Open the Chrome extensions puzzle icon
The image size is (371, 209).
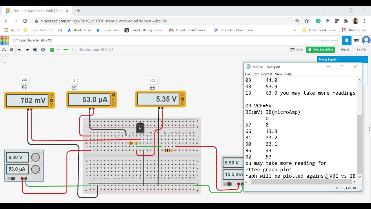point(346,21)
